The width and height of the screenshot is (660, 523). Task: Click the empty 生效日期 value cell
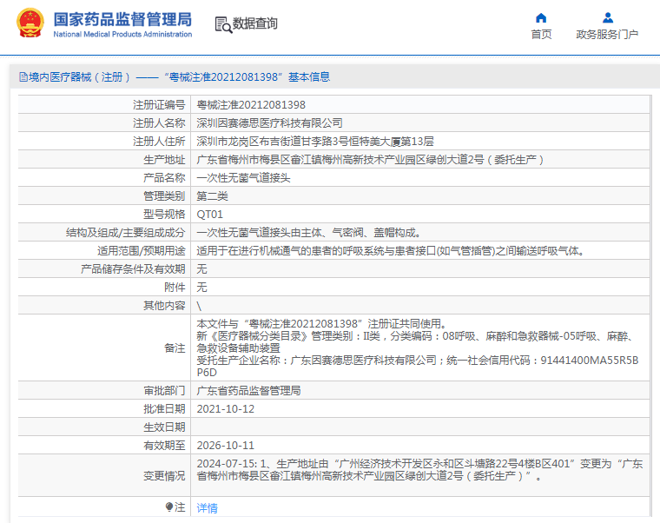coord(420,427)
